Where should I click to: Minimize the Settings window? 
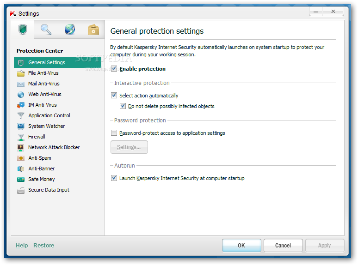pyautogui.click(x=316, y=12)
